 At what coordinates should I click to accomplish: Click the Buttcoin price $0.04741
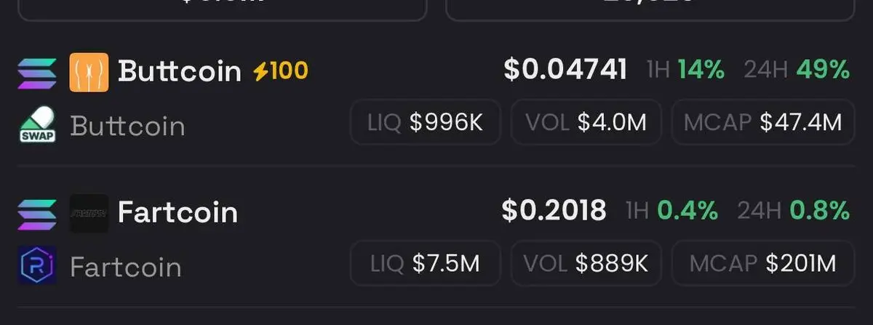click(x=565, y=70)
